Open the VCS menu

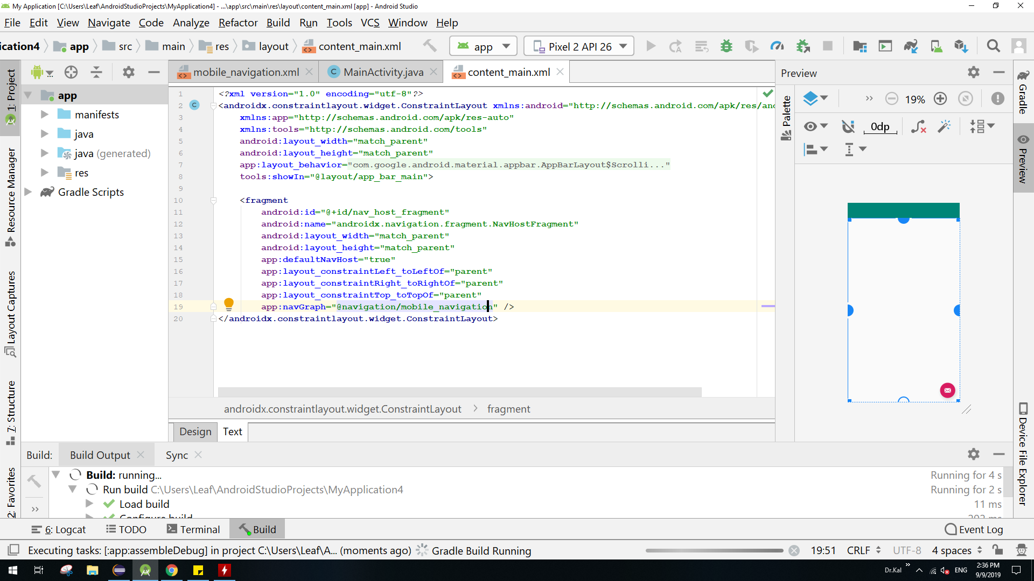point(370,23)
